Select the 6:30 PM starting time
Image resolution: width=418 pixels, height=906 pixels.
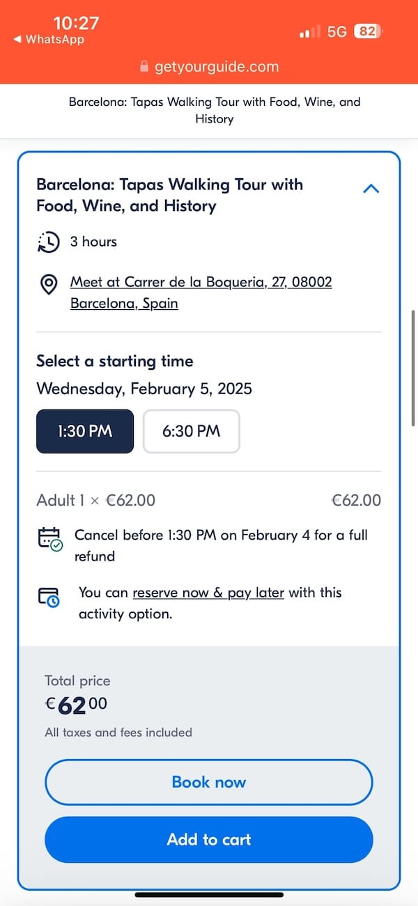coord(192,431)
